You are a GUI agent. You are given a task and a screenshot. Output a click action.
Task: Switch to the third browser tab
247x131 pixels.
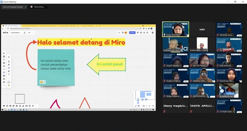[x=50, y=26]
